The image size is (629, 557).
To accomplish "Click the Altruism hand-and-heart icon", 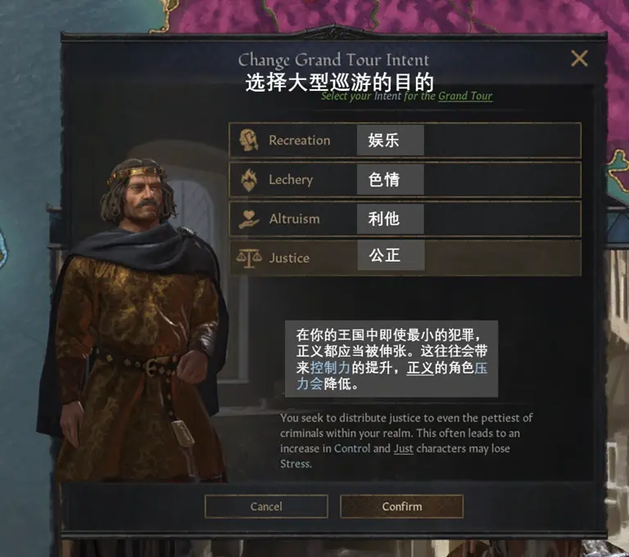I will [249, 219].
